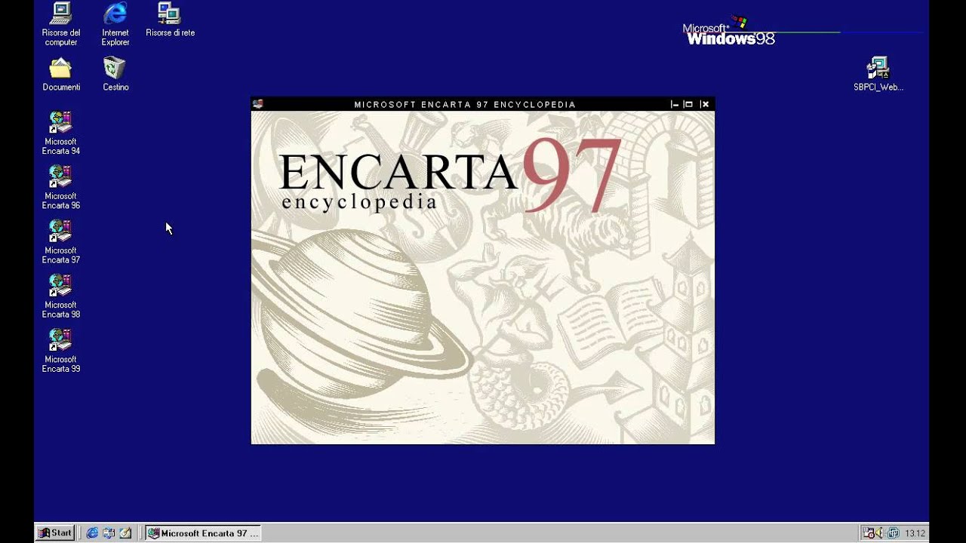Open the Start menu

55,533
